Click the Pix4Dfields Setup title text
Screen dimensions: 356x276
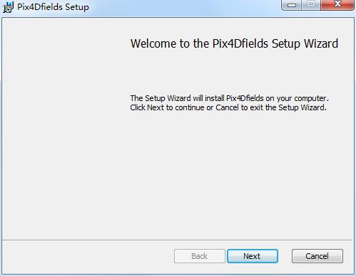53,7
